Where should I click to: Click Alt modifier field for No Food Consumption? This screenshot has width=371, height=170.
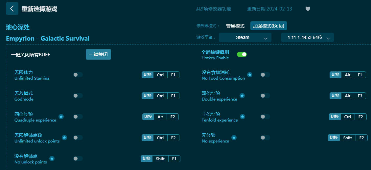coord(348,75)
